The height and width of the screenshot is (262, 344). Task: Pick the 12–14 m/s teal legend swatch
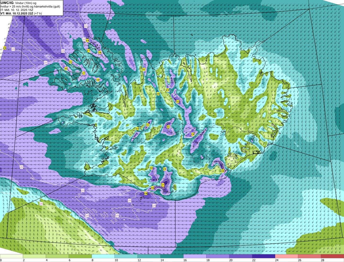(149, 256)
